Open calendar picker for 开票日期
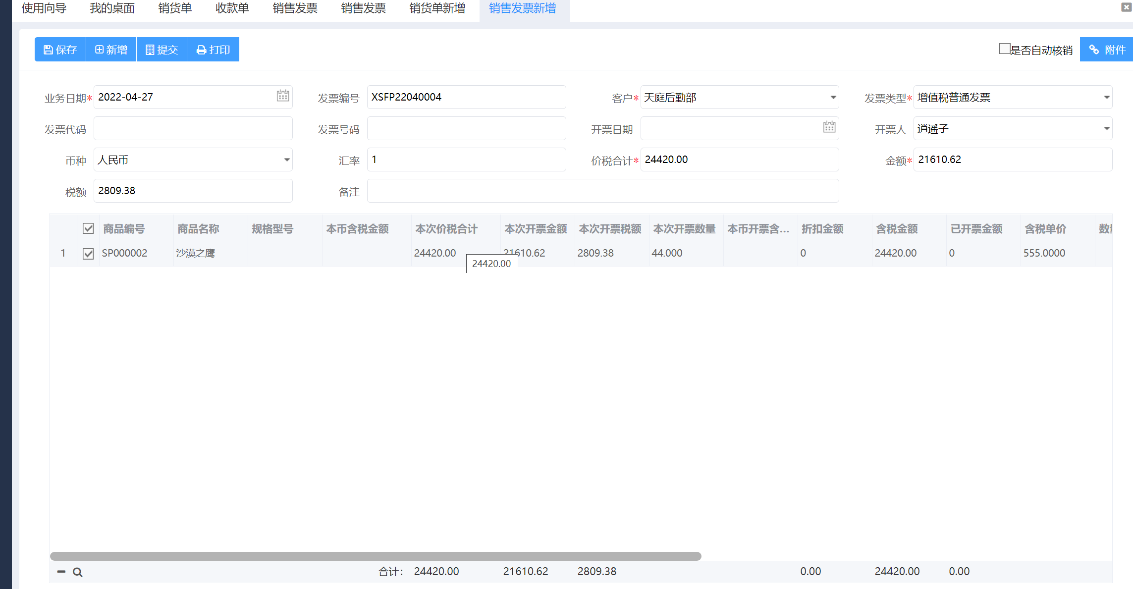The width and height of the screenshot is (1133, 589). pos(829,127)
